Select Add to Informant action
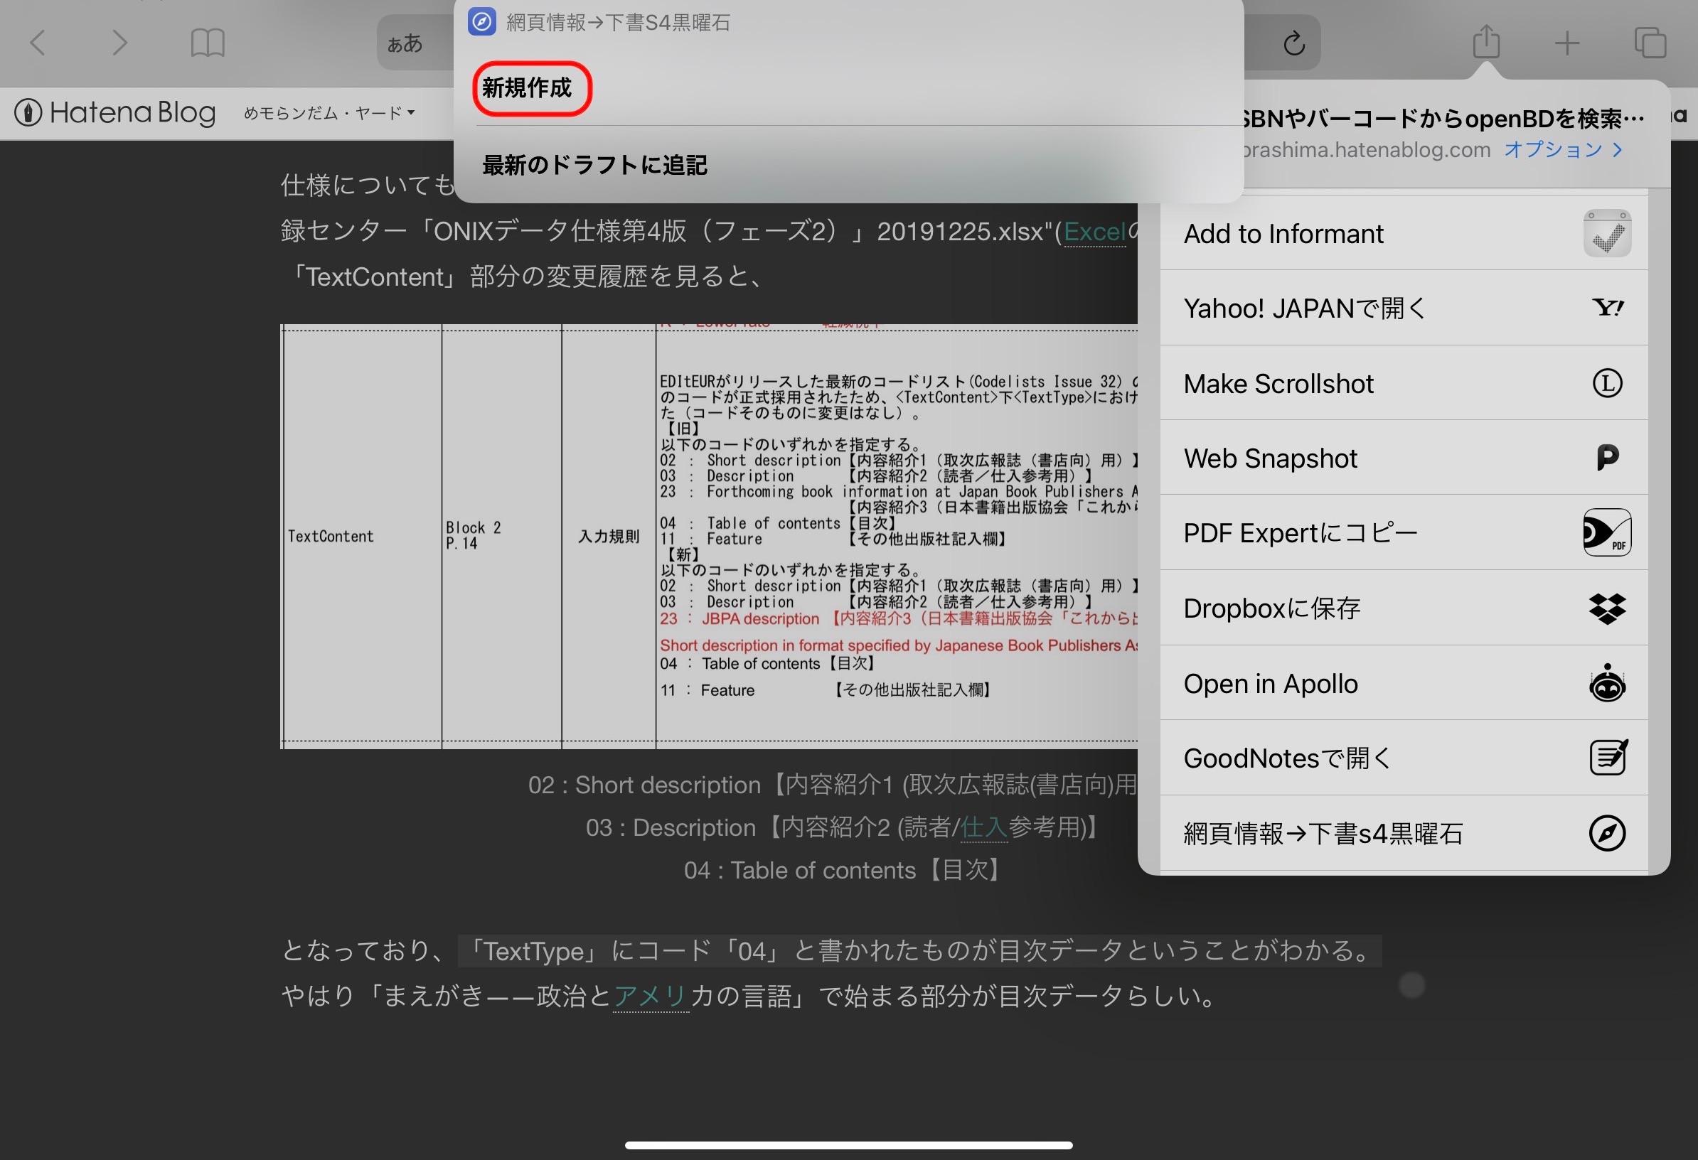 (1404, 234)
